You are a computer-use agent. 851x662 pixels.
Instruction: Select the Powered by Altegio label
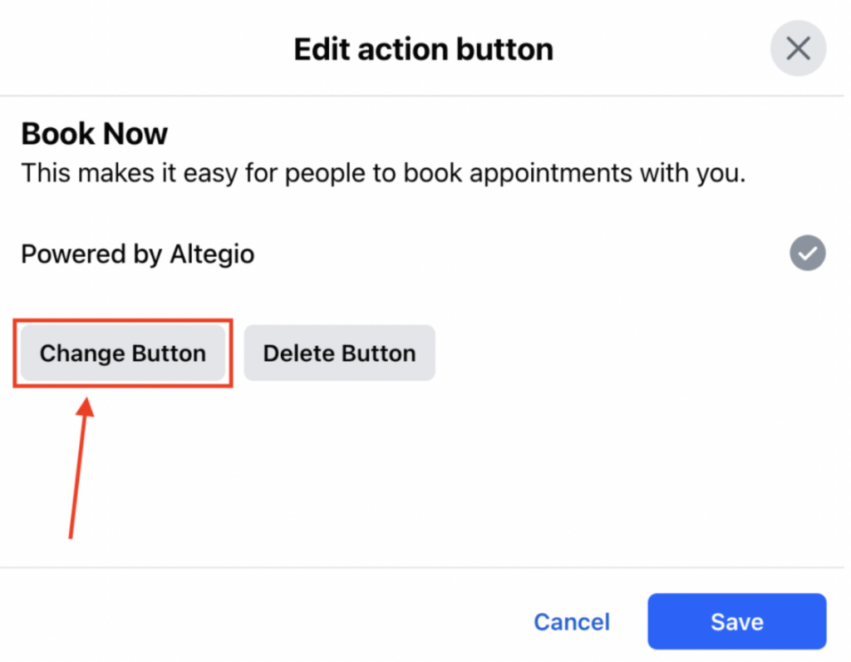point(137,254)
